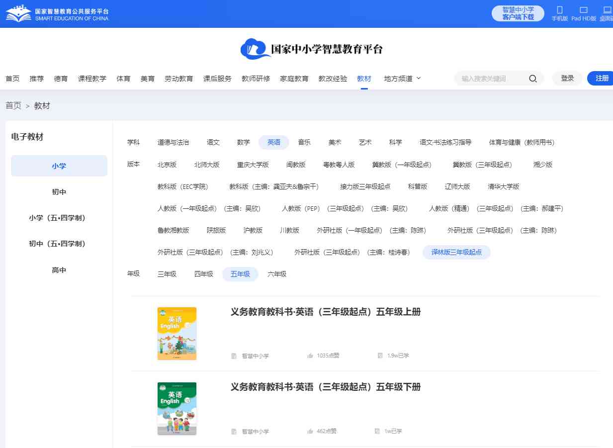This screenshot has height=448, width=613.
Task: Open the 首页 nav tab
Action: point(12,79)
